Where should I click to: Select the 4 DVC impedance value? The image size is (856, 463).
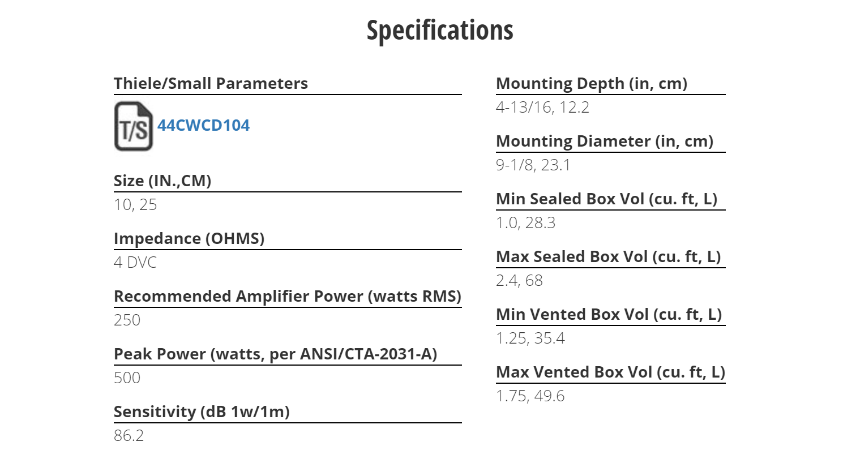click(x=135, y=263)
